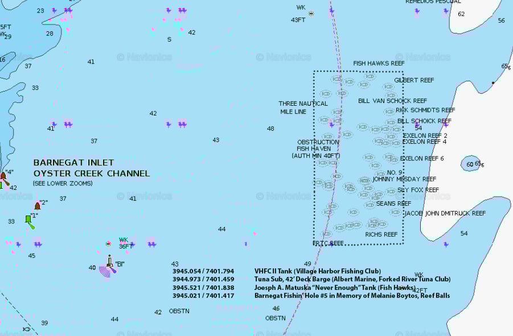Viewport: 513px width, 336px height.
Task: Select the OBSTN marker below depth 46
Action: 275,318
